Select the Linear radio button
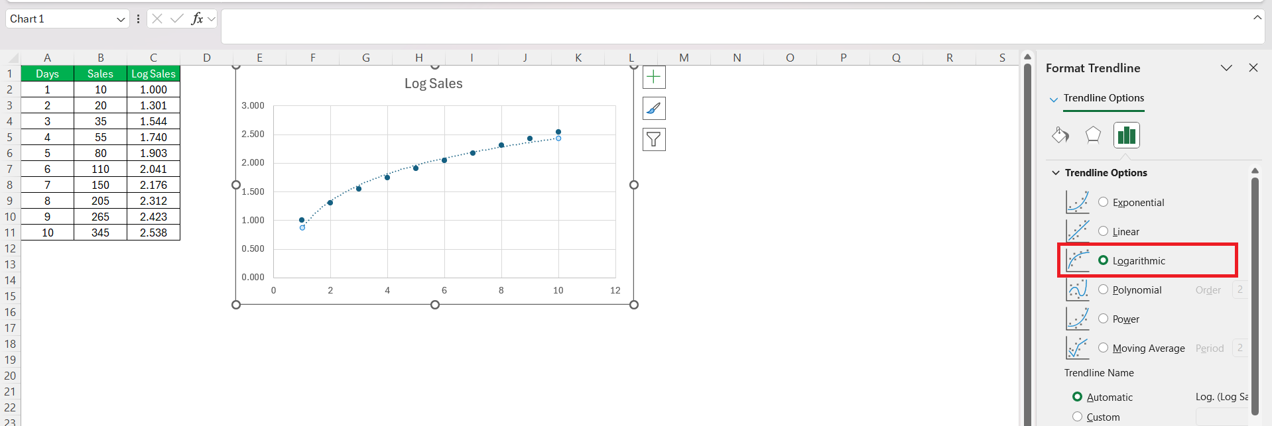Image resolution: width=1272 pixels, height=426 pixels. pyautogui.click(x=1103, y=231)
